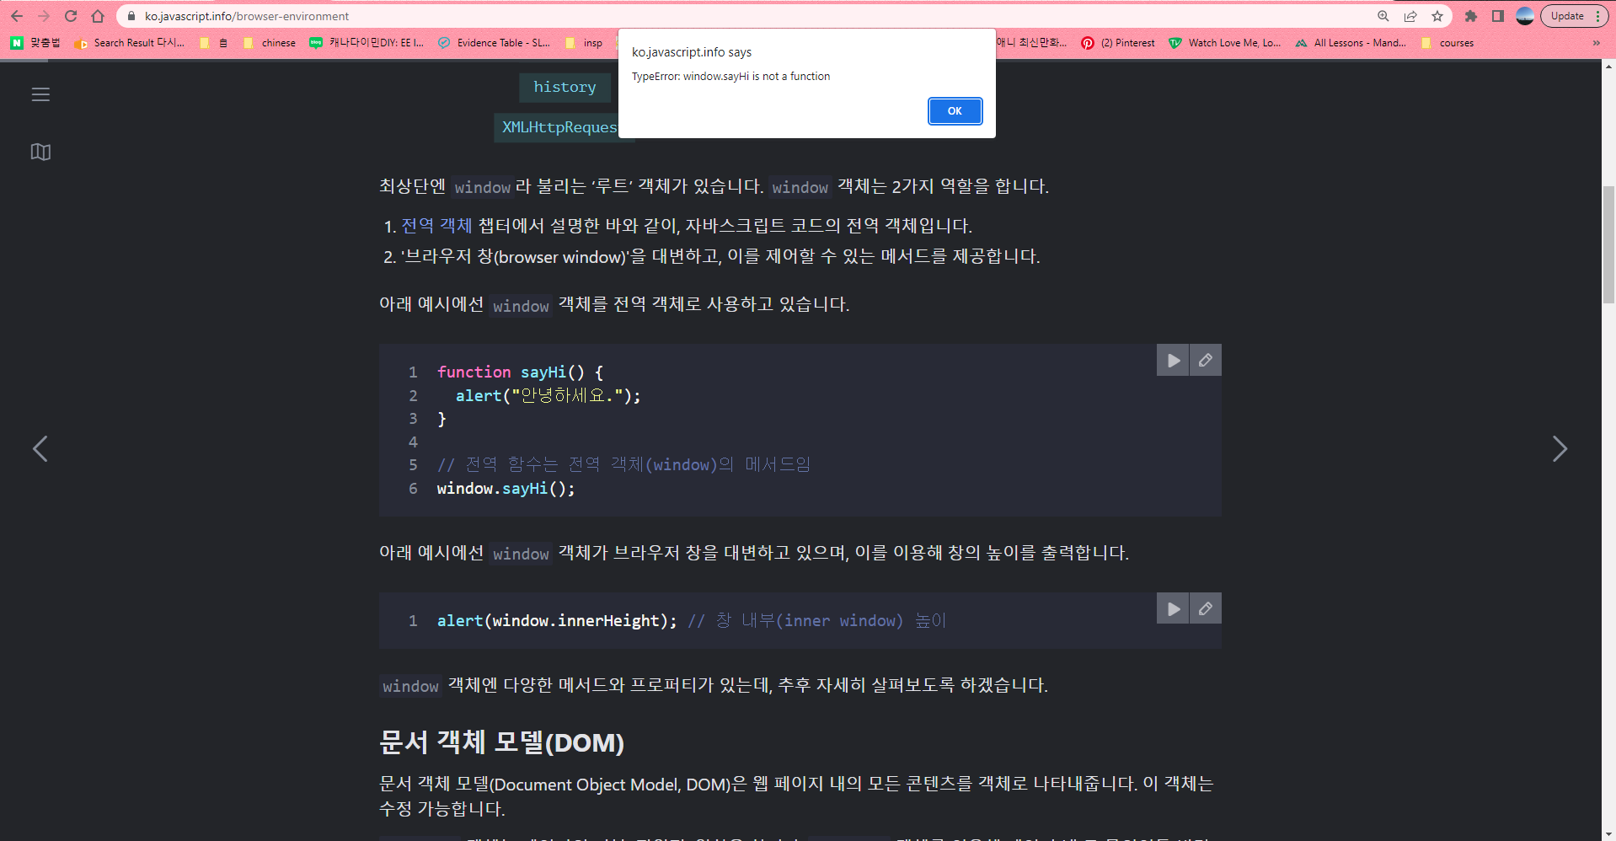Open the Extensions puzzle icon
Screen dimensions: 1616x841
pyautogui.click(x=1471, y=16)
